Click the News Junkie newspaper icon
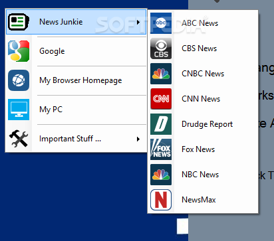This screenshot has height=241, width=274. point(19,22)
